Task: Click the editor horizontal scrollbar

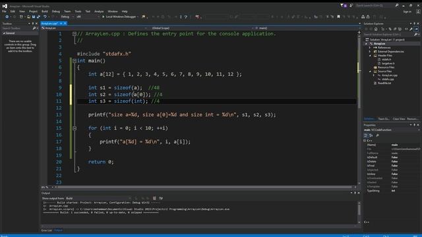Action: click(x=204, y=187)
